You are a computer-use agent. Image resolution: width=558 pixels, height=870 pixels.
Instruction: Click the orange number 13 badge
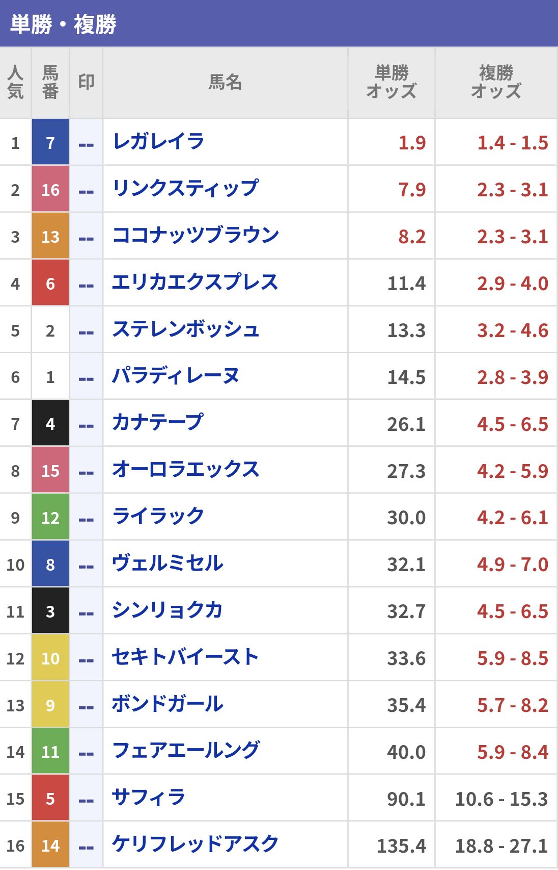point(50,236)
